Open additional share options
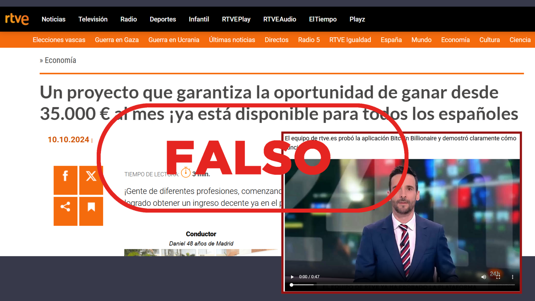This screenshot has height=301, width=535. 65,207
